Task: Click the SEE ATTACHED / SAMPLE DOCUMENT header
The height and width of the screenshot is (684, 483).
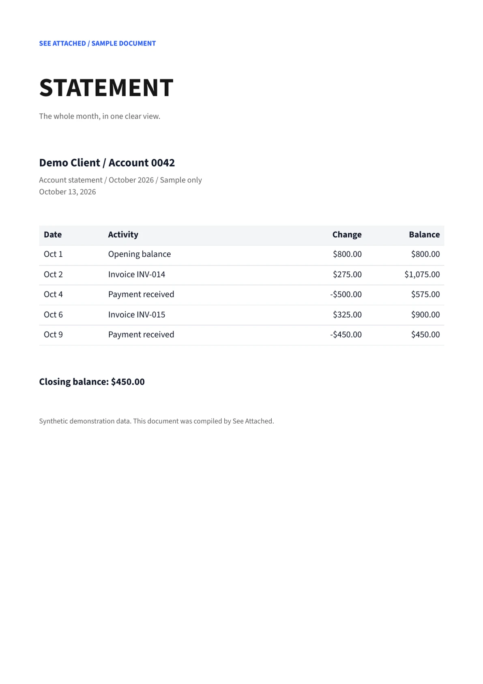Action: (97, 43)
